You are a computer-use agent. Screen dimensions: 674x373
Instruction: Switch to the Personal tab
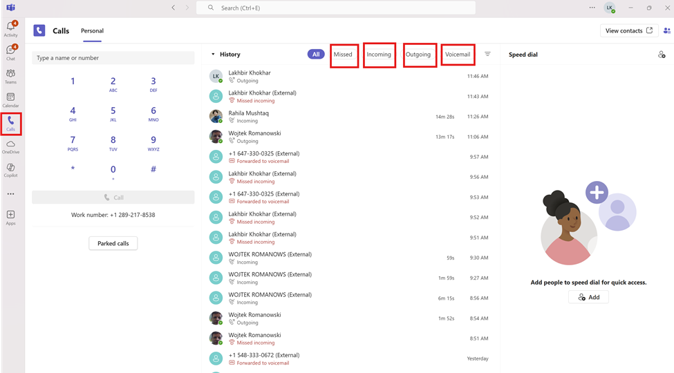(x=92, y=31)
